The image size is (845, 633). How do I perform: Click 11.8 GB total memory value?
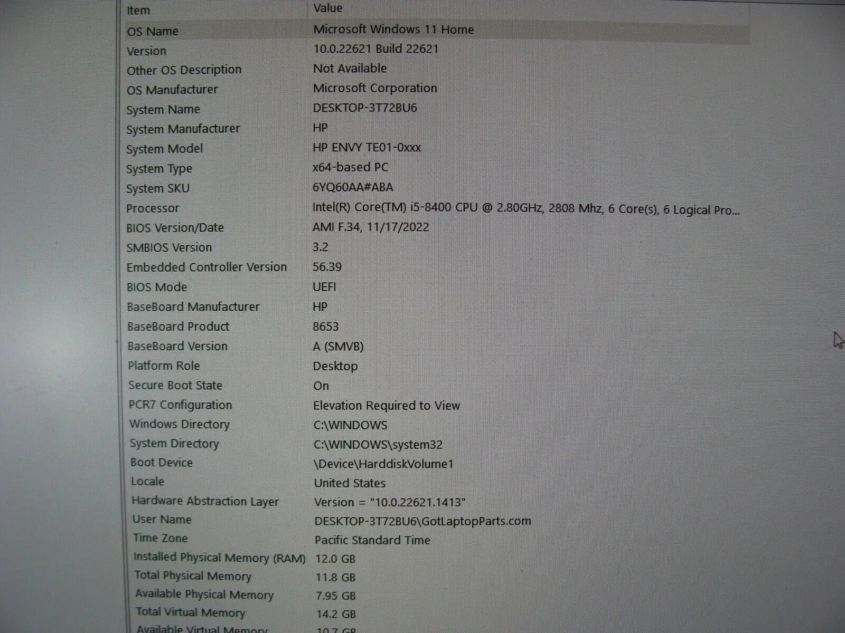pyautogui.click(x=335, y=578)
